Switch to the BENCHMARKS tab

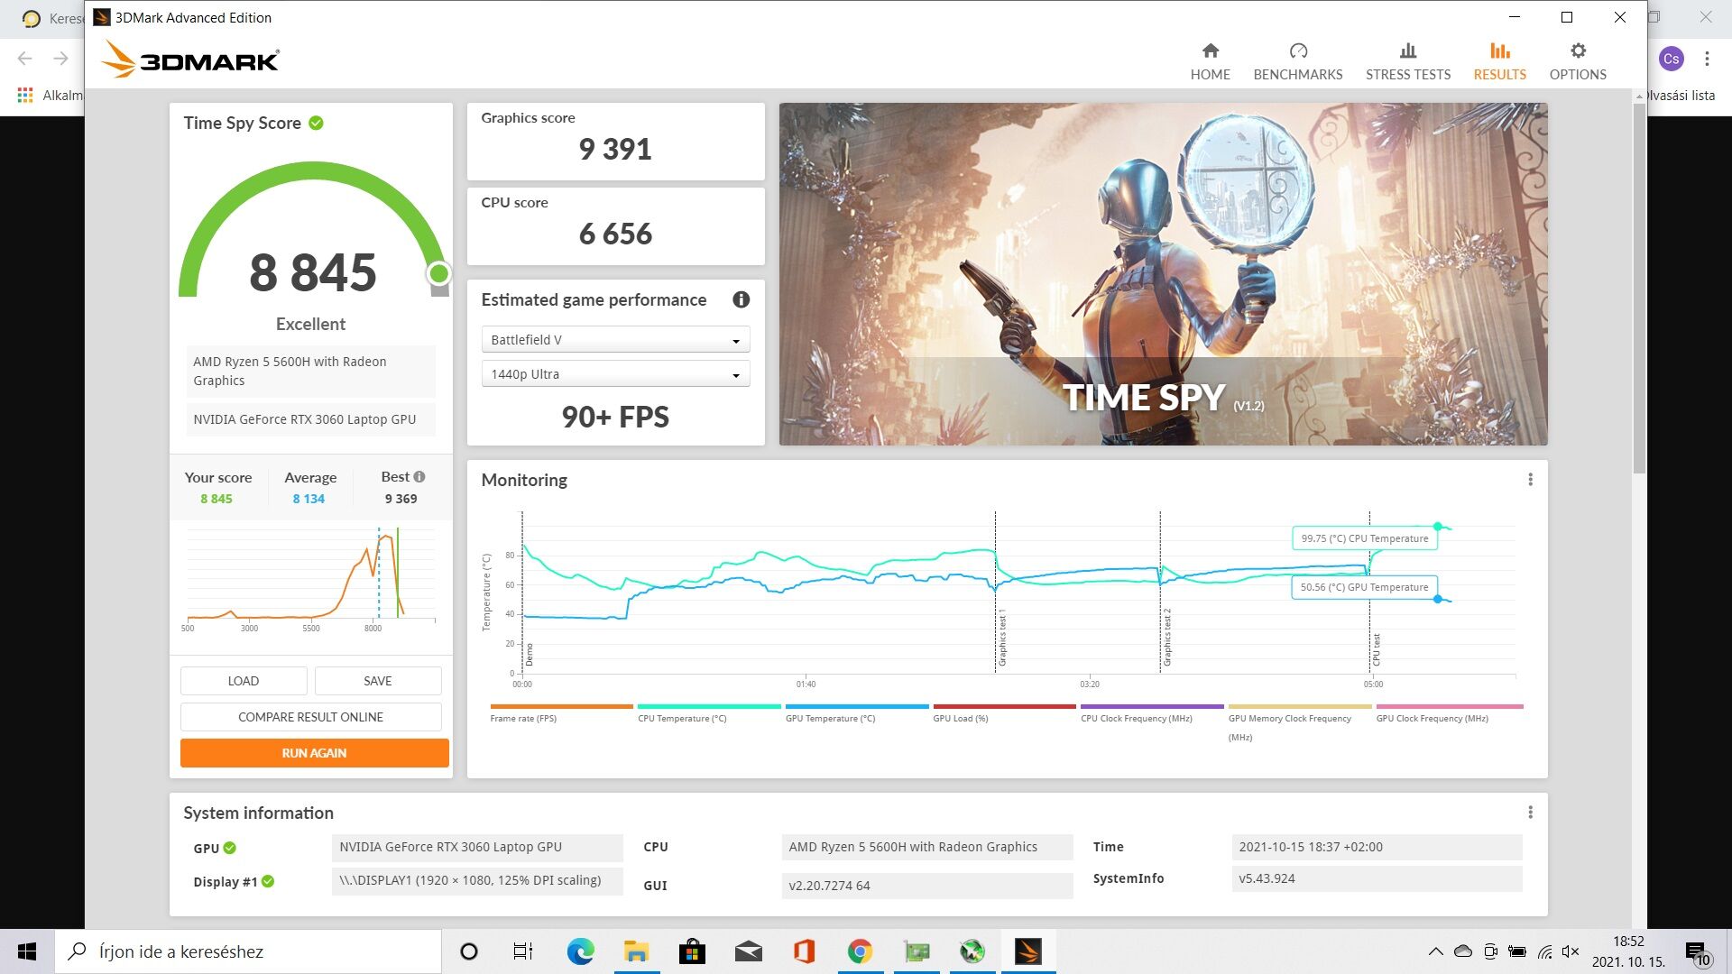(x=1297, y=61)
